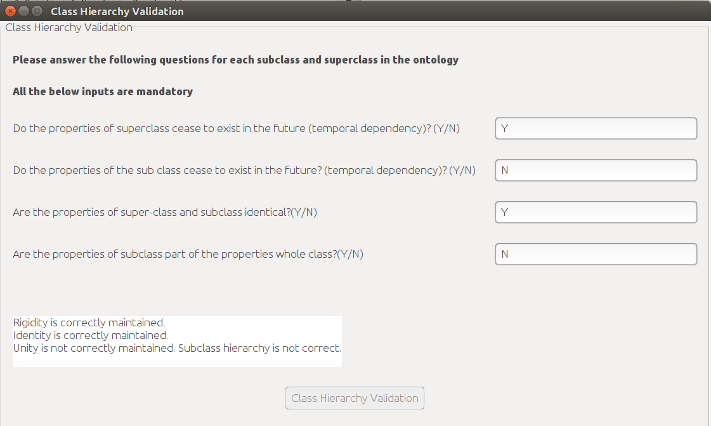Click the "Unity is not correctly maintained" result line

click(177, 348)
